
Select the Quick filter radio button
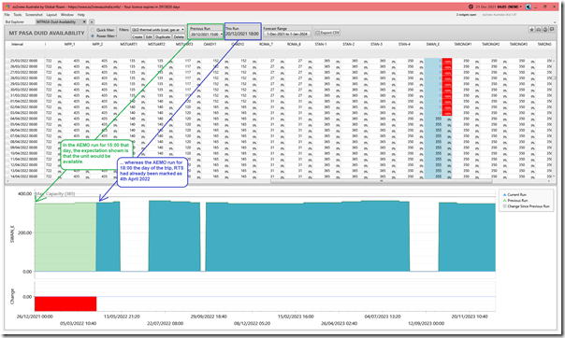point(93,30)
